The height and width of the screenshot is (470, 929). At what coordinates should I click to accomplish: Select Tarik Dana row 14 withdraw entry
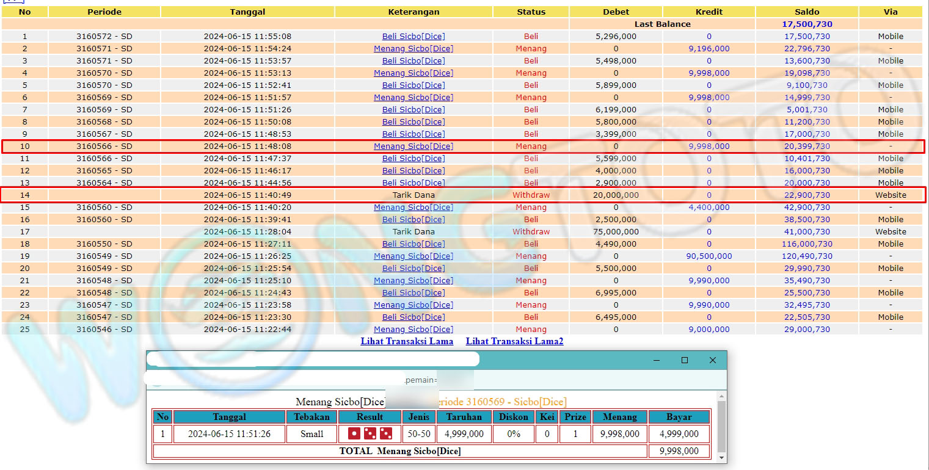(413, 195)
